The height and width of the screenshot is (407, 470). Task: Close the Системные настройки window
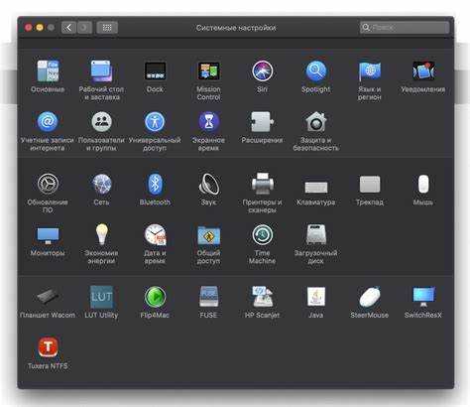coord(29,28)
